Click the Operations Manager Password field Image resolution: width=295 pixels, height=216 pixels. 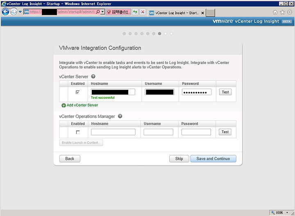(196, 132)
